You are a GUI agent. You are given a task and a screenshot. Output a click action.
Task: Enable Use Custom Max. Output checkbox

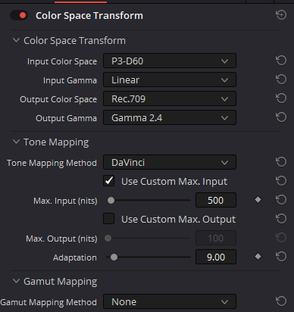pos(109,219)
